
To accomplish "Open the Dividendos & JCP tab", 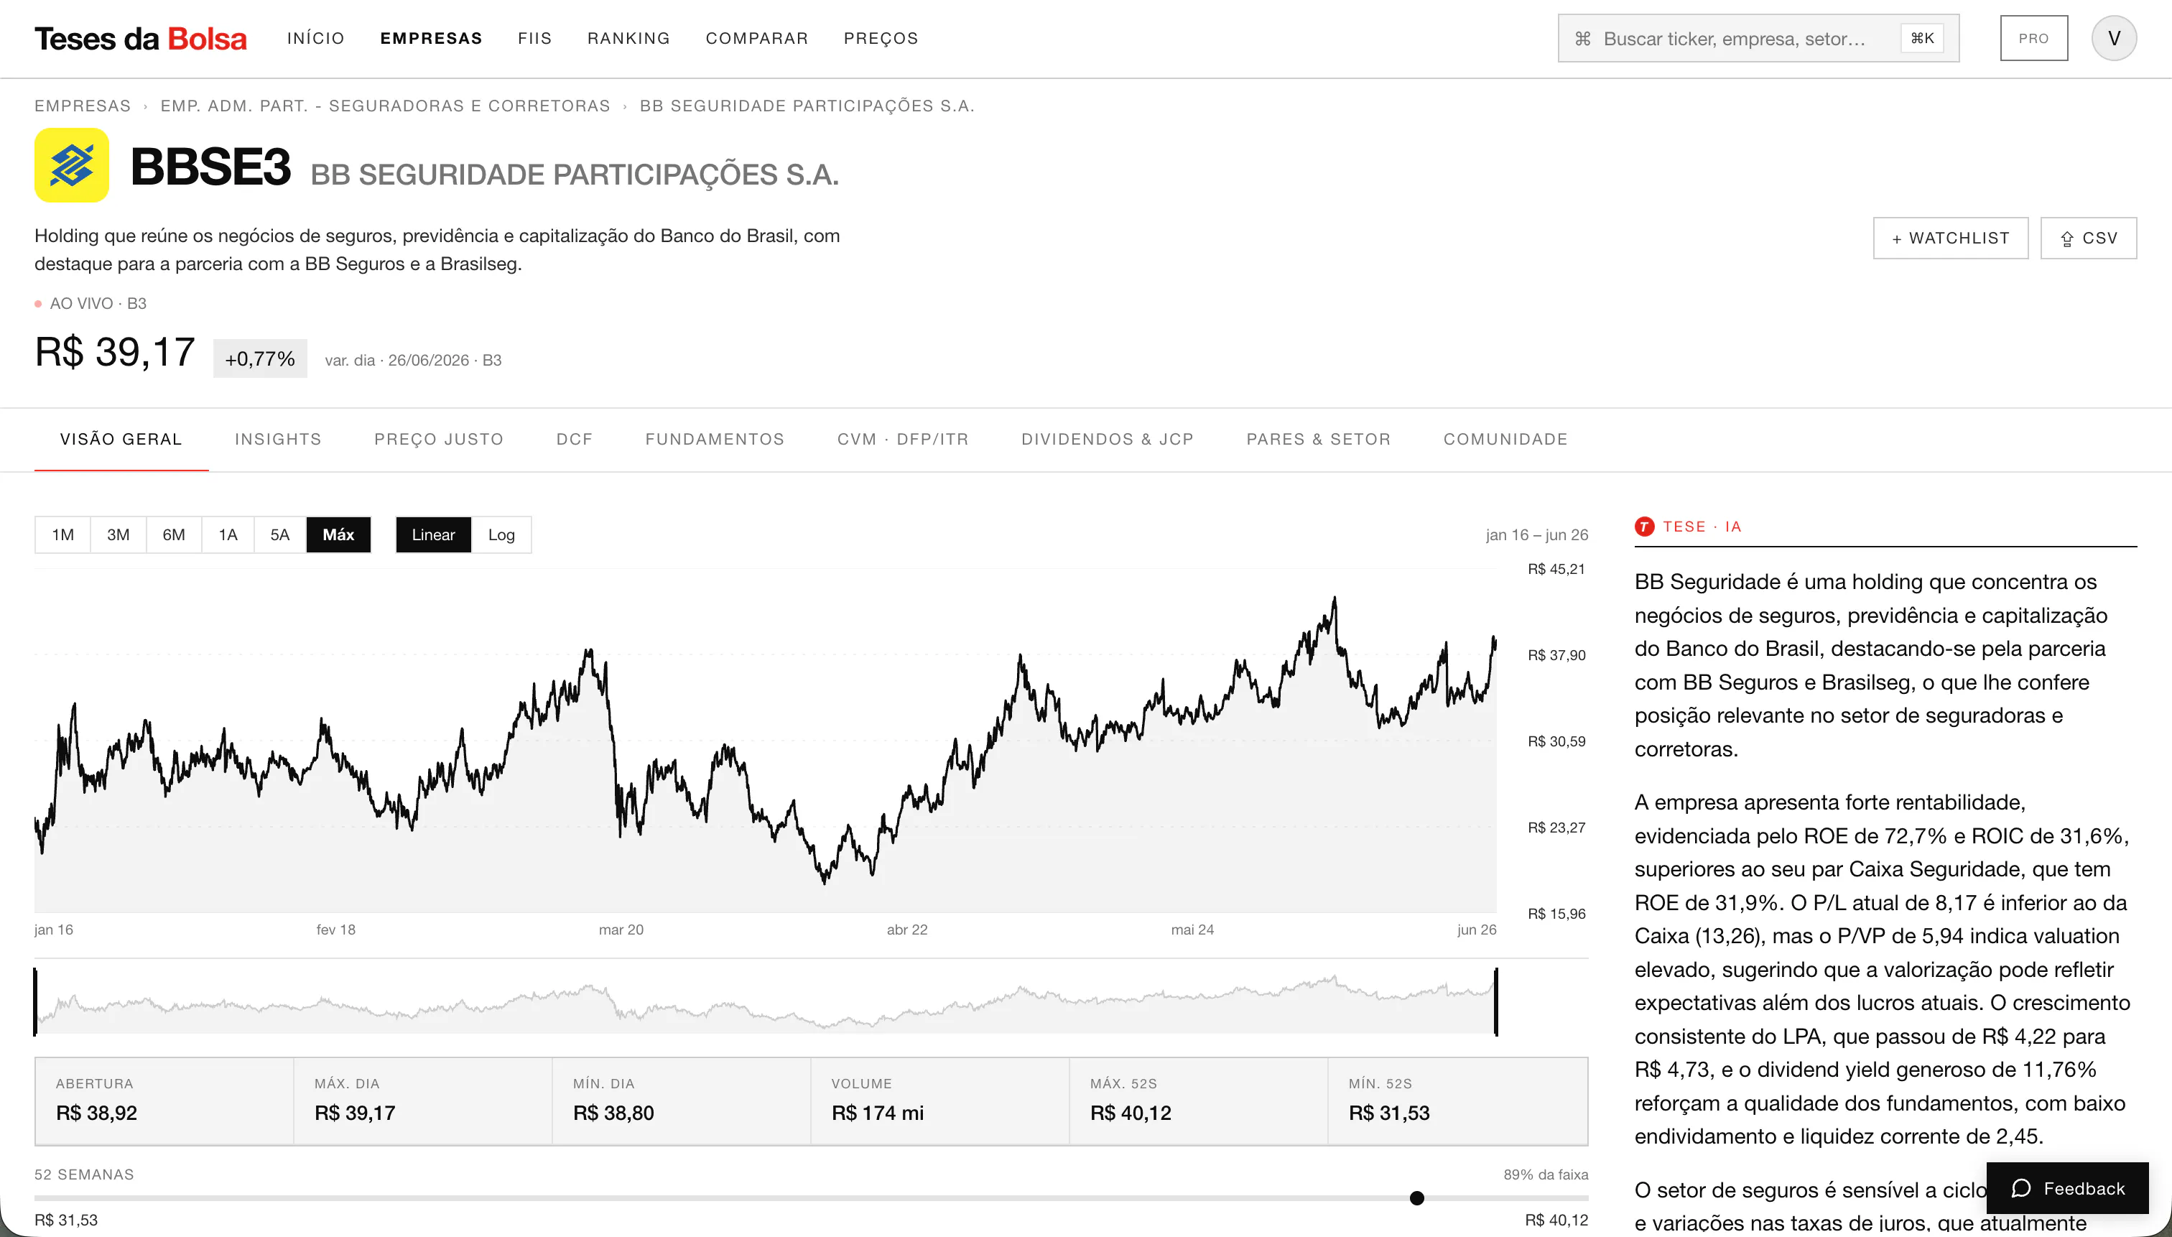I will (x=1108, y=439).
